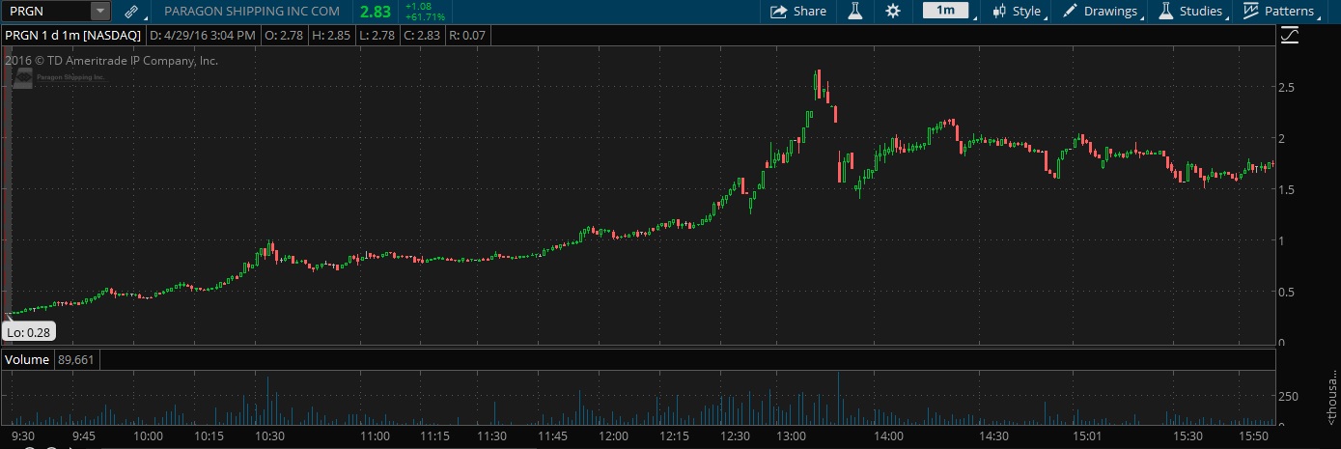1341x449 pixels.
Task: Click the <thousa... volume axis label
Action: [1331, 398]
